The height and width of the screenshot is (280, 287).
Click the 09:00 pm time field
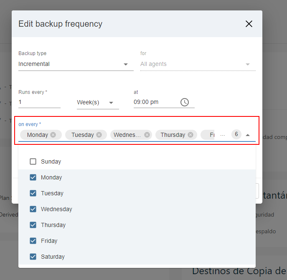(155, 102)
